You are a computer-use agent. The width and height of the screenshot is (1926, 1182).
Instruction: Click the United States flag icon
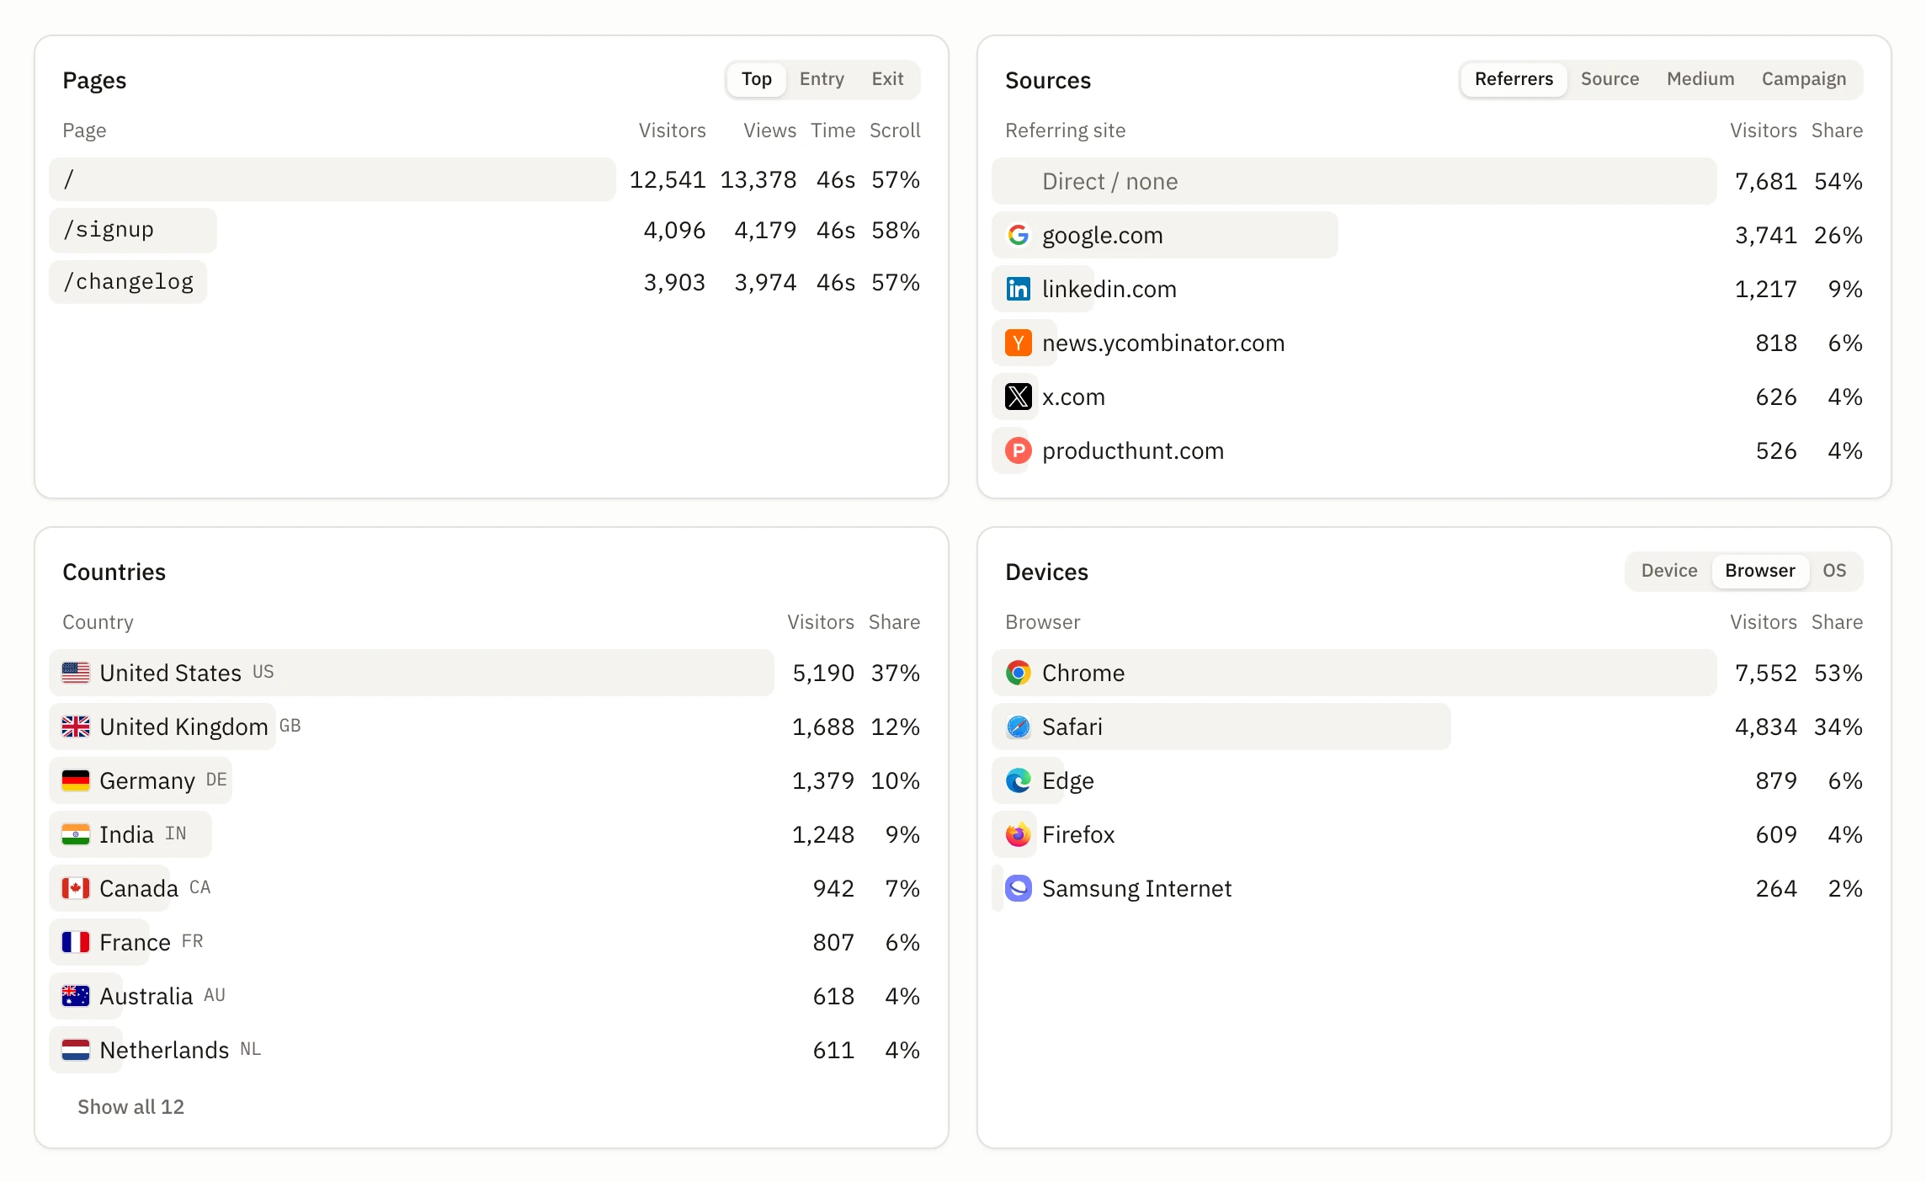point(76,673)
